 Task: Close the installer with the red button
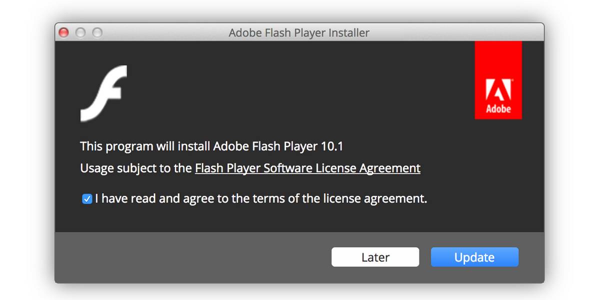64,33
